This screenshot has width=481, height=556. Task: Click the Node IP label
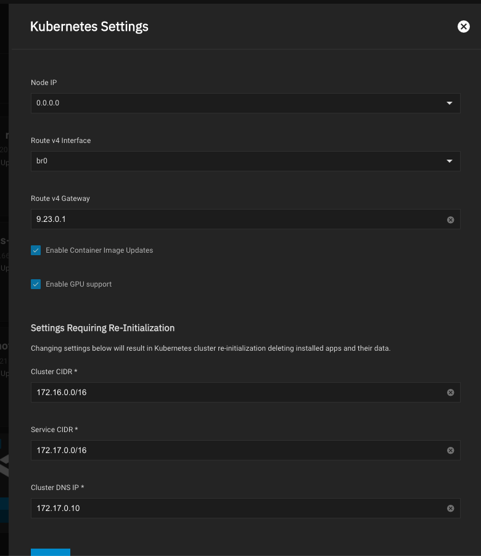click(44, 83)
